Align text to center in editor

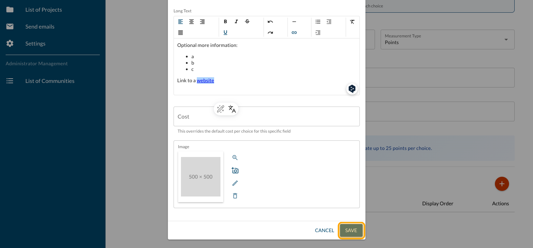[x=191, y=22]
